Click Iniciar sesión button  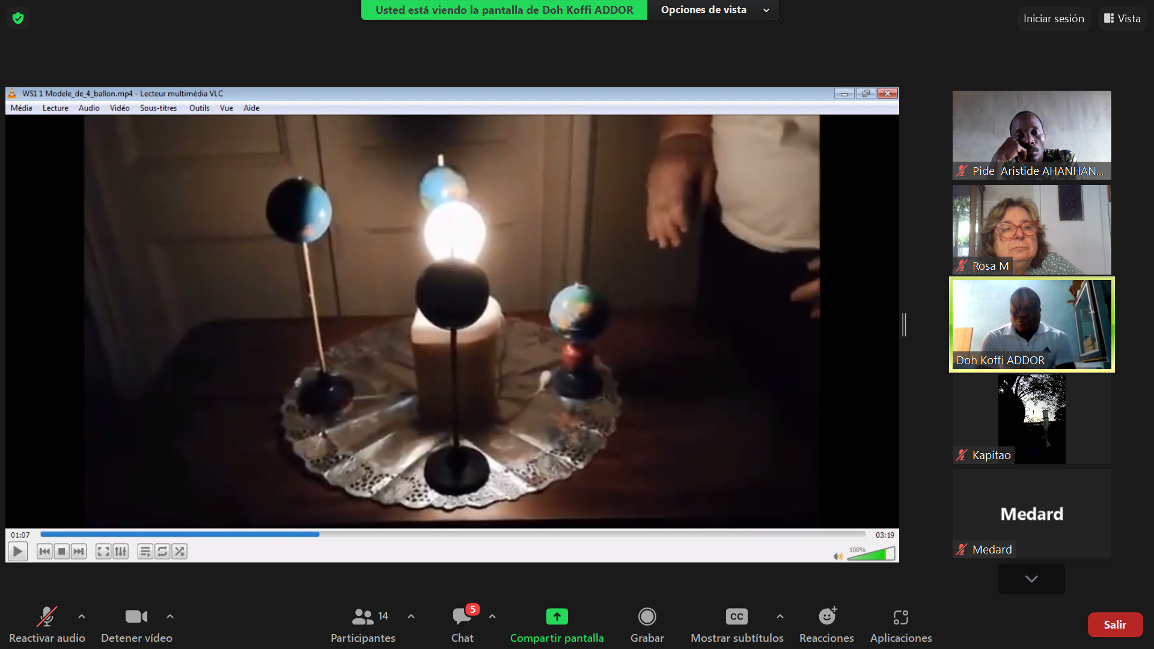[1054, 19]
